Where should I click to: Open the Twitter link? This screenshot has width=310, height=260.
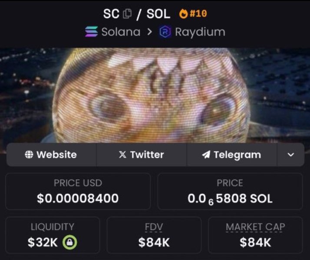142,155
